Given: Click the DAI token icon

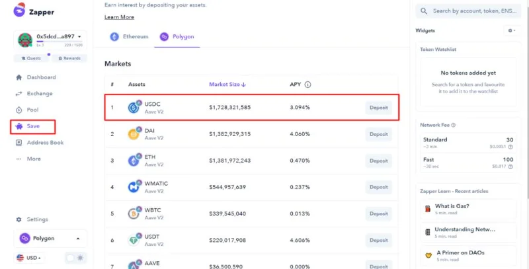Looking at the screenshot, I should pos(135,134).
